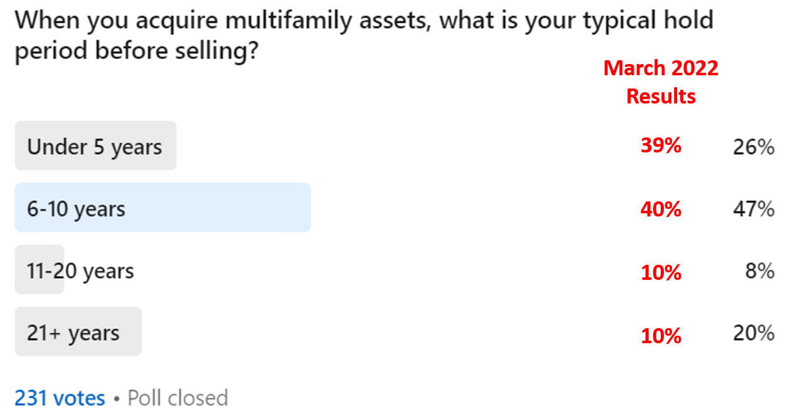Select the "21+ years" poll option

point(79,331)
